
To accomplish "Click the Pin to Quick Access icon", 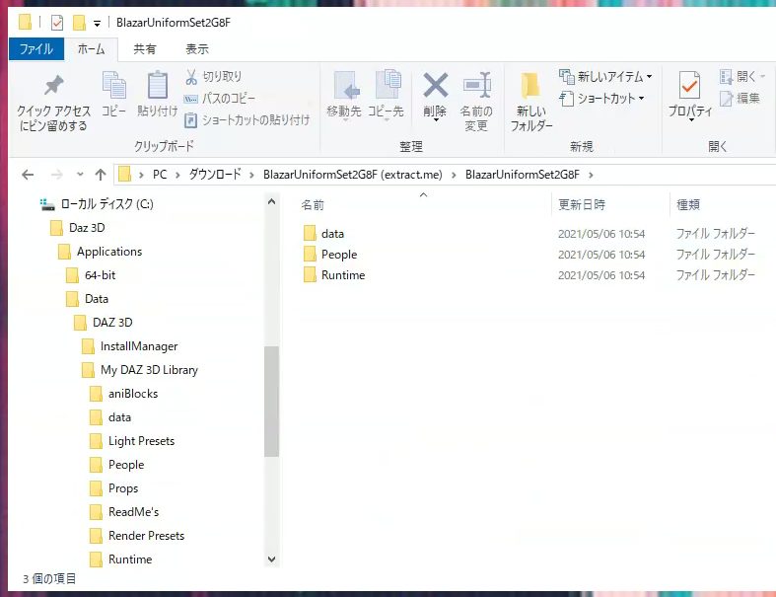I will coord(53,85).
